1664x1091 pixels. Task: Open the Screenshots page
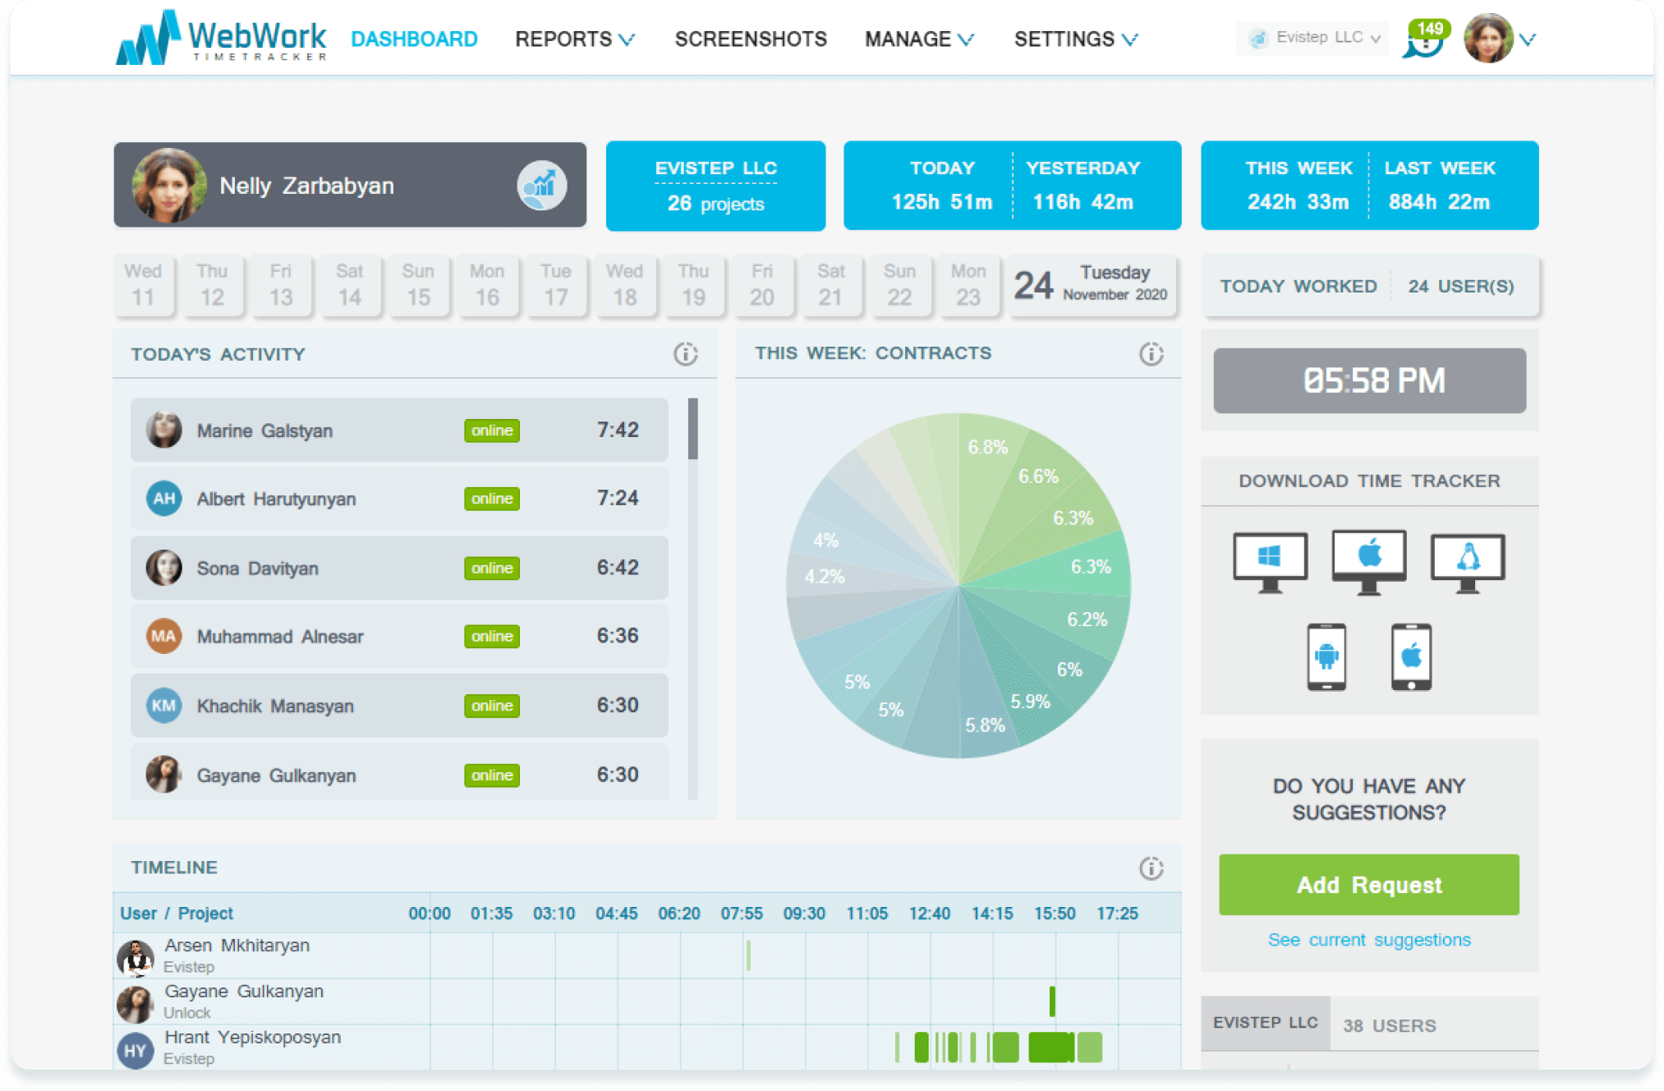(751, 39)
